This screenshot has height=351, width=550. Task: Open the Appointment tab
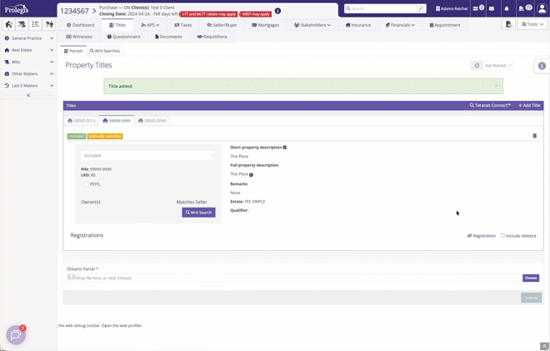pos(445,25)
